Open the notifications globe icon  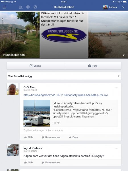click(35, 7)
